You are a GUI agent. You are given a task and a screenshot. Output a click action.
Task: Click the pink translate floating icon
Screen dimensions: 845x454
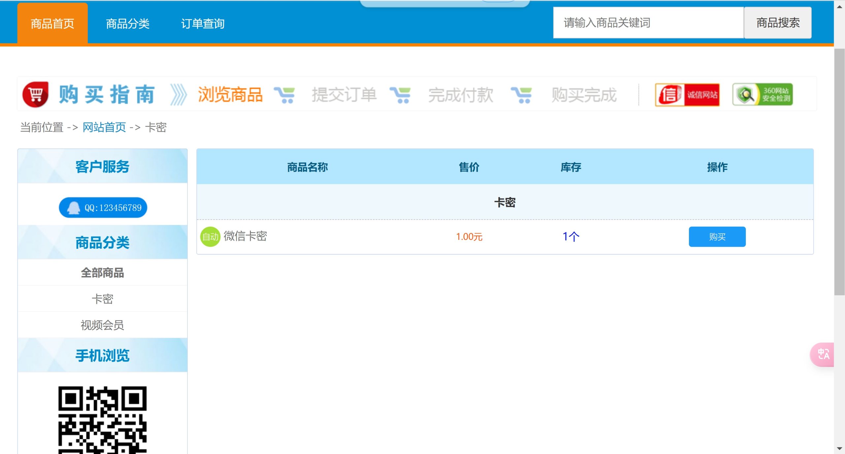click(x=823, y=355)
